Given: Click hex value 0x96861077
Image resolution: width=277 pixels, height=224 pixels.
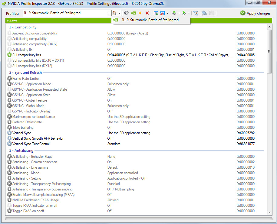Looking at the screenshot, I should 246,144.
